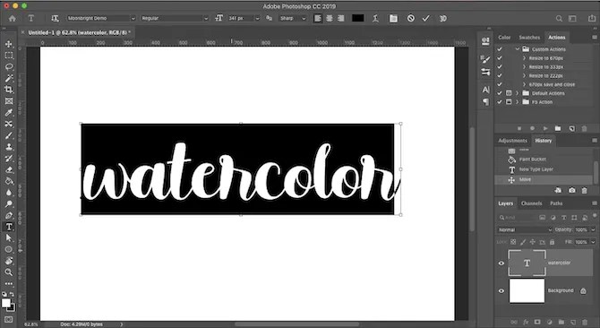Open the Moonbright Demo font family dropdown

(101, 18)
